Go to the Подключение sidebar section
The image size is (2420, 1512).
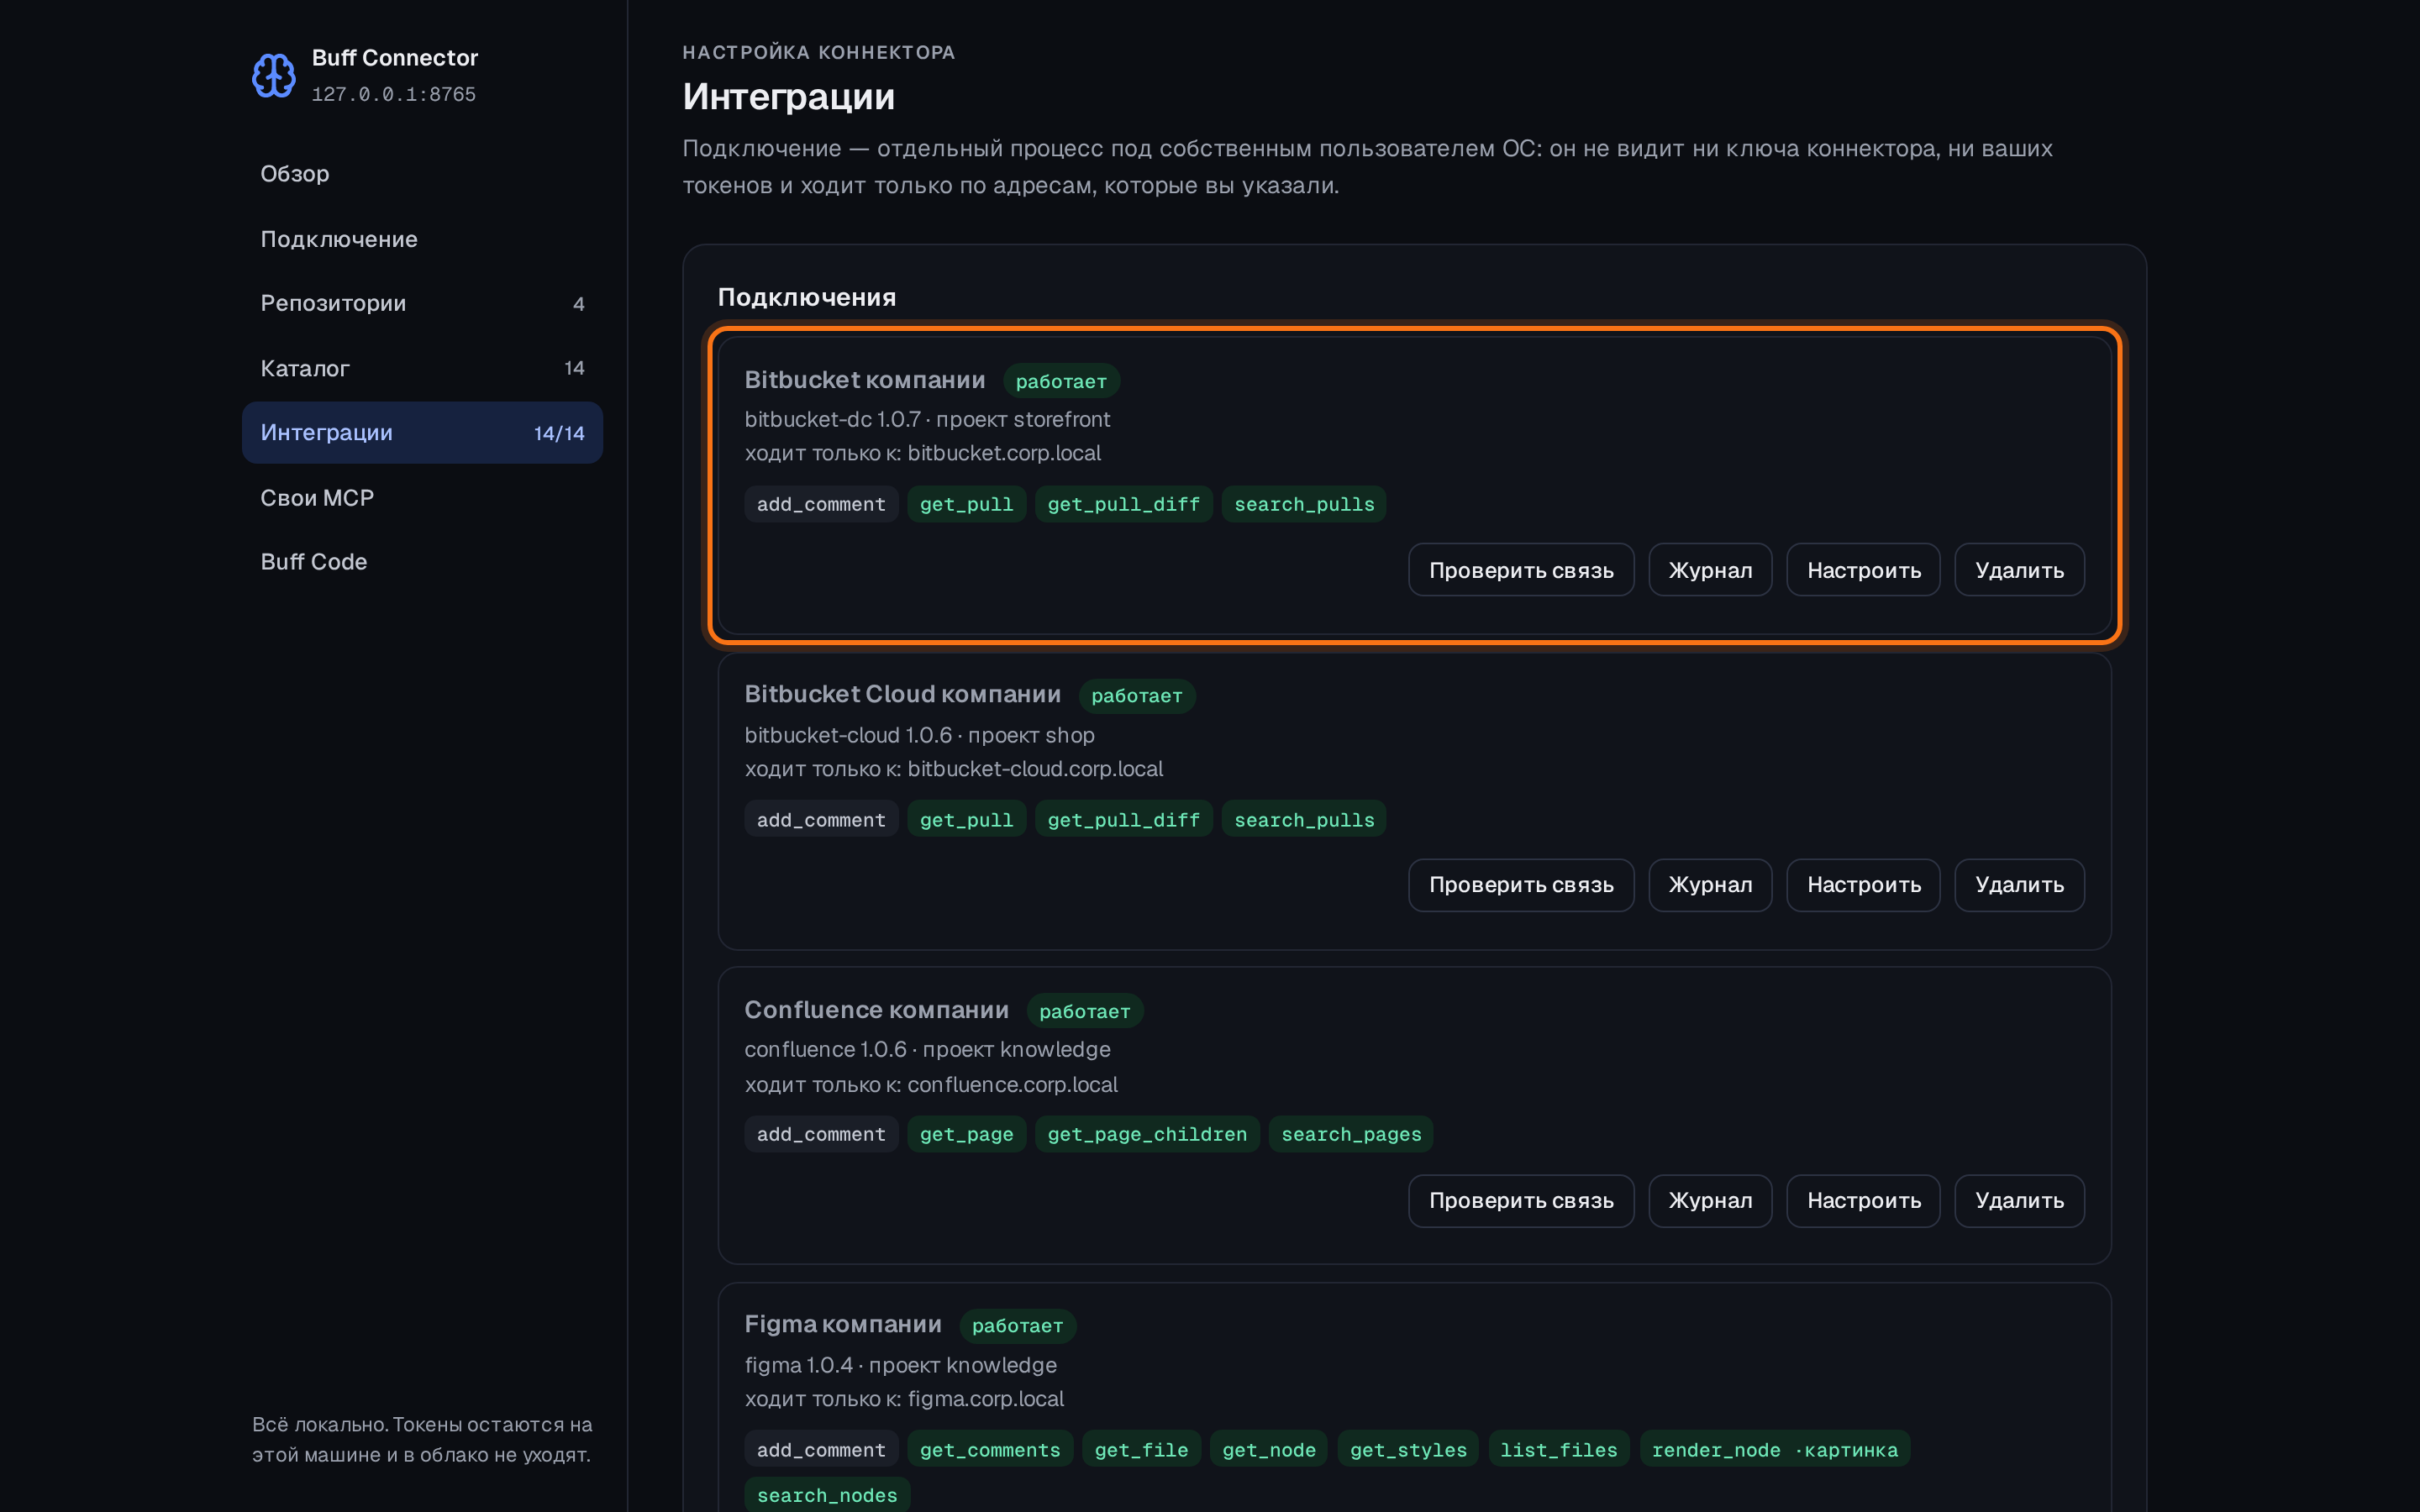click(x=422, y=239)
